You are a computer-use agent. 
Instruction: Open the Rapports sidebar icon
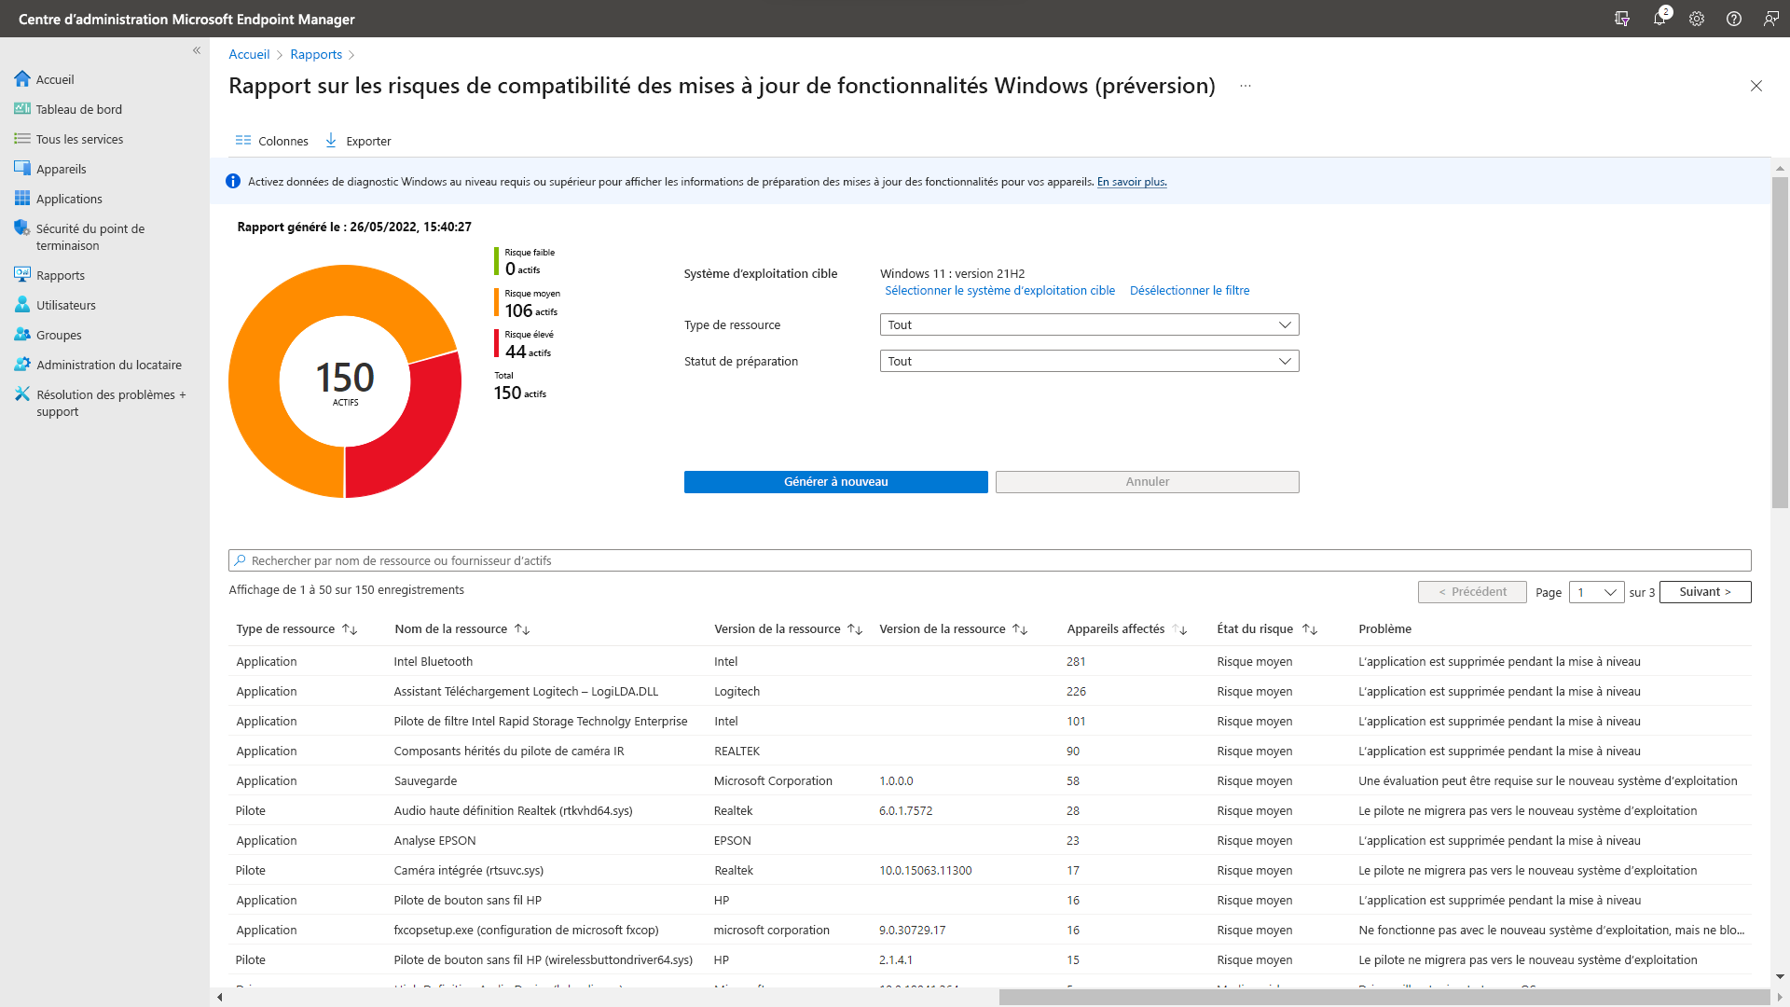tap(22, 275)
